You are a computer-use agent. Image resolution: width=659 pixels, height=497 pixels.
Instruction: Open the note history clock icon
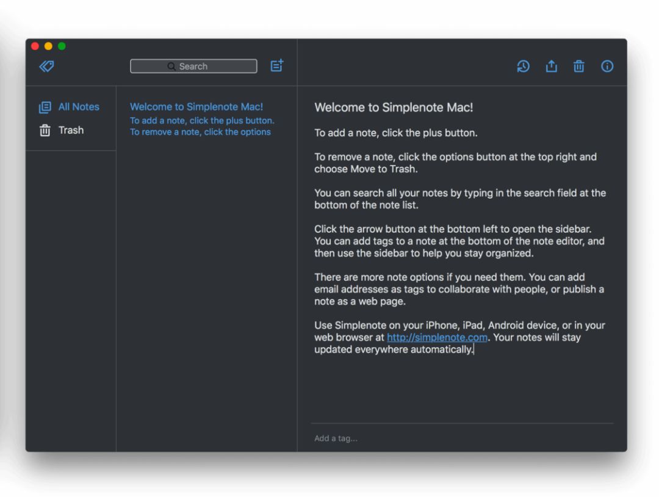(x=524, y=66)
